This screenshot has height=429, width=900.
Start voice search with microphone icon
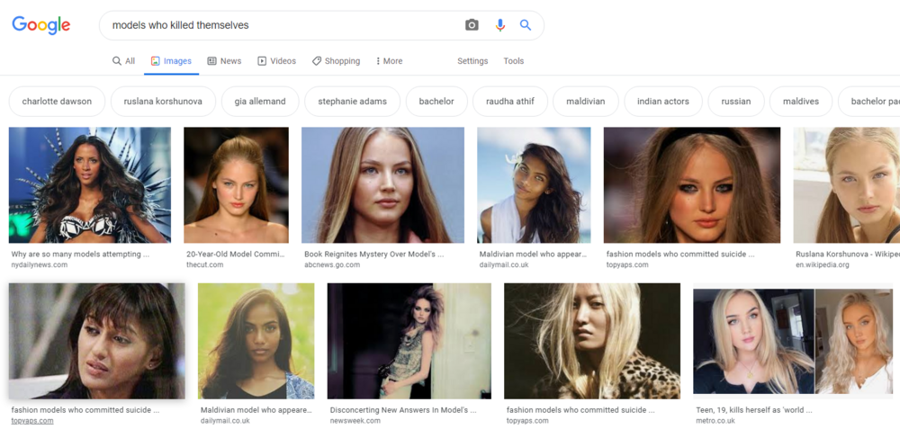[x=500, y=25]
